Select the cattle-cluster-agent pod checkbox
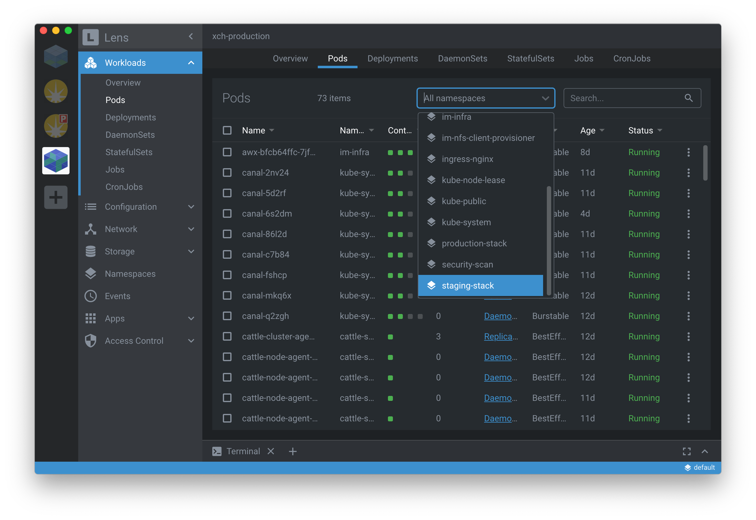Image resolution: width=756 pixels, height=520 pixels. click(227, 336)
